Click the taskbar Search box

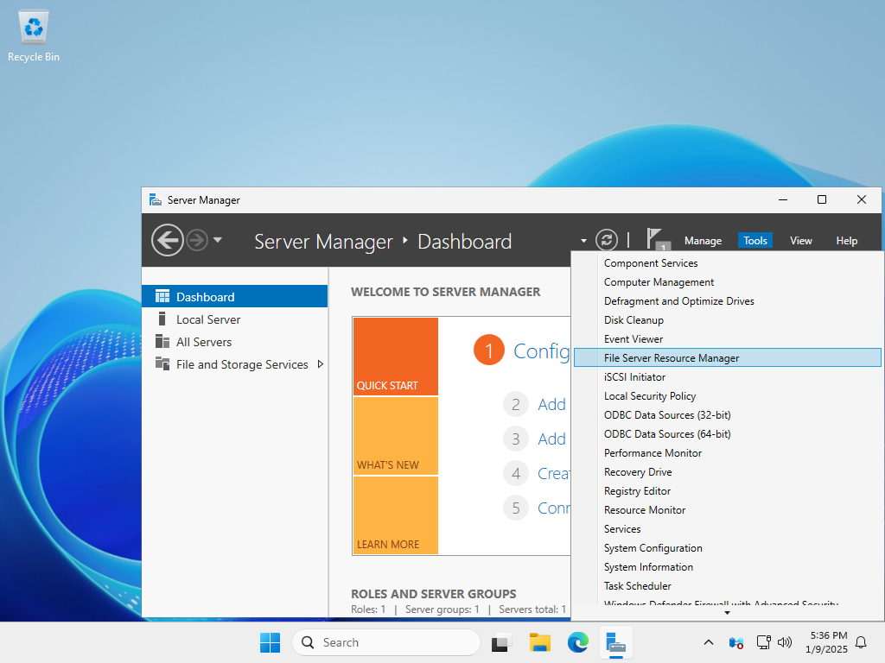pos(386,642)
